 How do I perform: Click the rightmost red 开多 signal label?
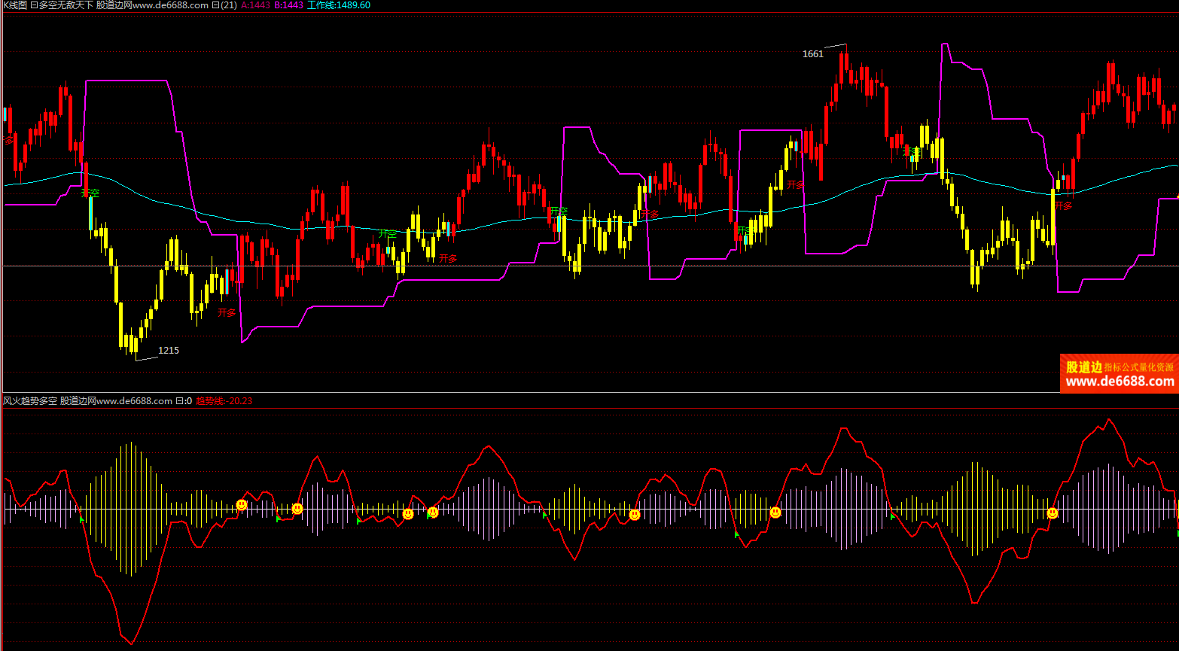[x=1063, y=205]
